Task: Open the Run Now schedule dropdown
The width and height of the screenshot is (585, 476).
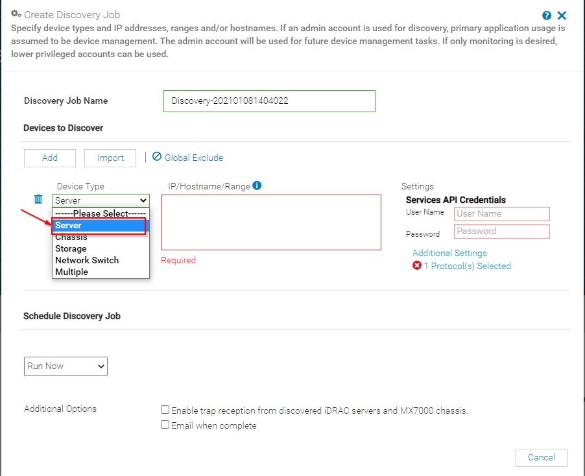Action: click(x=66, y=366)
